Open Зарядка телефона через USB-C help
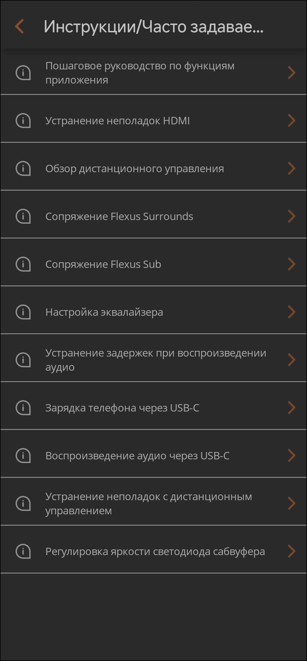 click(x=122, y=408)
